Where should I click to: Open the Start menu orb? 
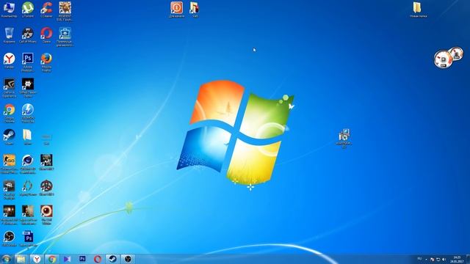(7, 259)
